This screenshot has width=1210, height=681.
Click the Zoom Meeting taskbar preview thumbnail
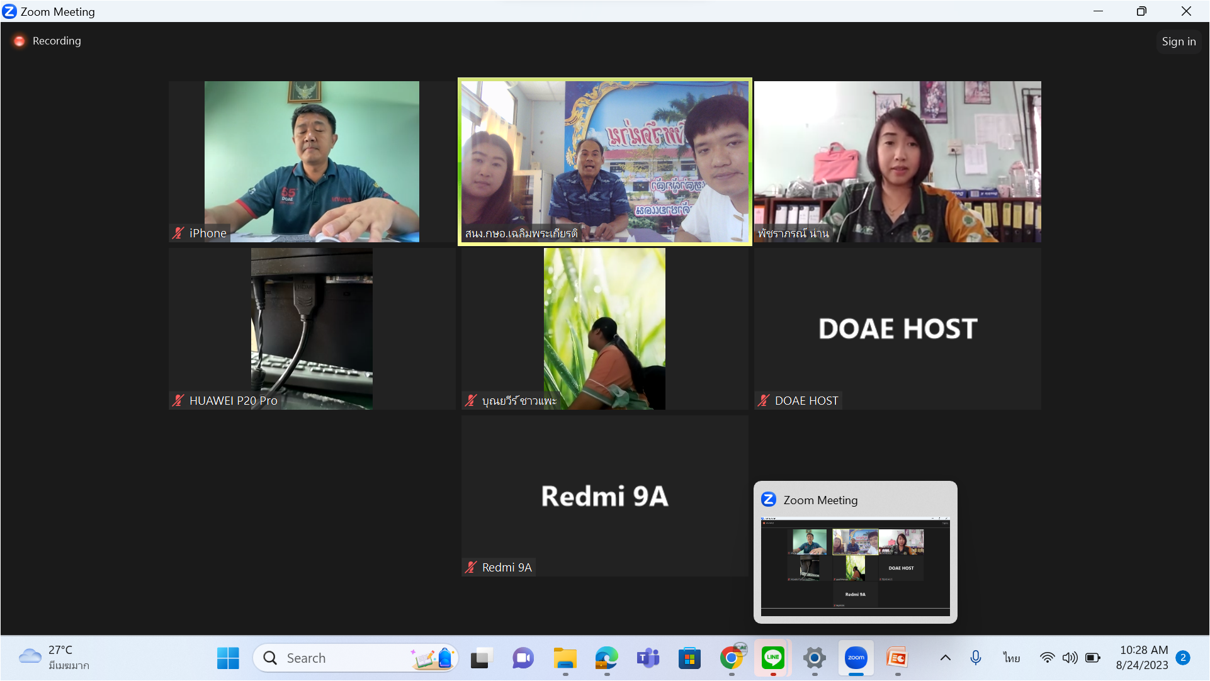pos(855,565)
